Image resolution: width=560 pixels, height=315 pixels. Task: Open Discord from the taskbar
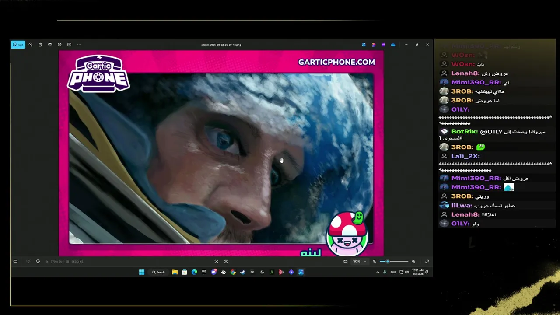pos(213,272)
